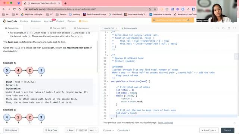Click the Problems list button
239x134 pixels.
tap(11, 130)
